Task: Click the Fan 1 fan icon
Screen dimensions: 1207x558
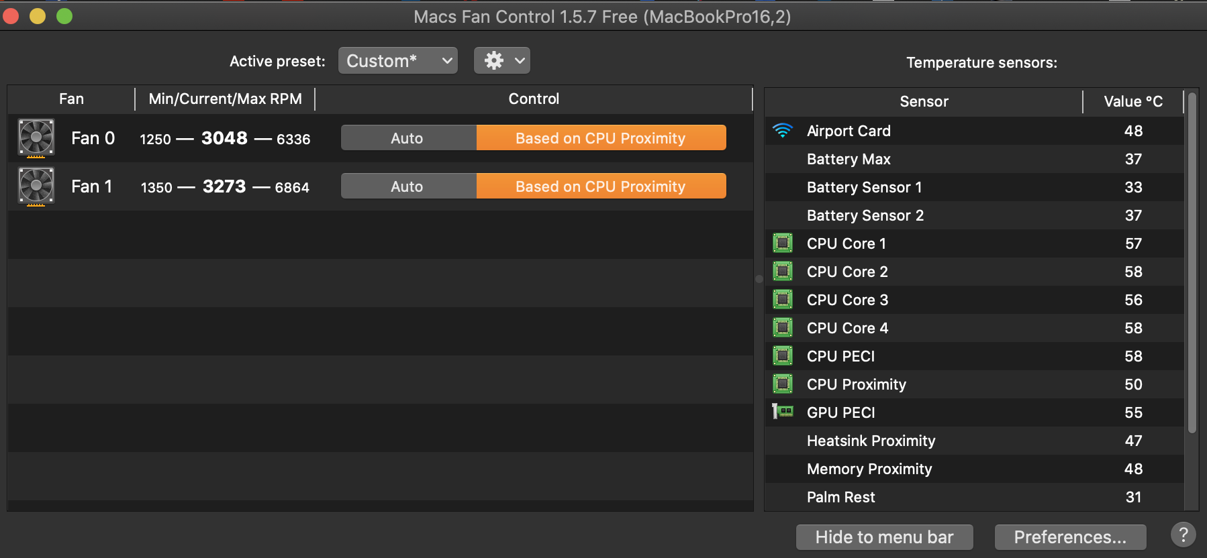Action: click(36, 186)
